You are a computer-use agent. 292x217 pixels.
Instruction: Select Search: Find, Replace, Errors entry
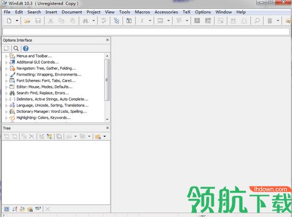pyautogui.click(x=43, y=93)
